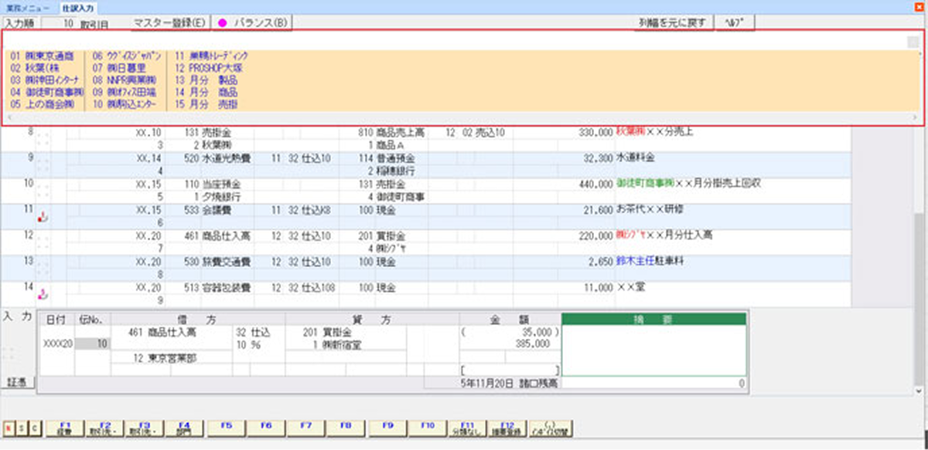Toggle the red N mode button
The width and height of the screenshot is (928, 450).
[x=8, y=427]
